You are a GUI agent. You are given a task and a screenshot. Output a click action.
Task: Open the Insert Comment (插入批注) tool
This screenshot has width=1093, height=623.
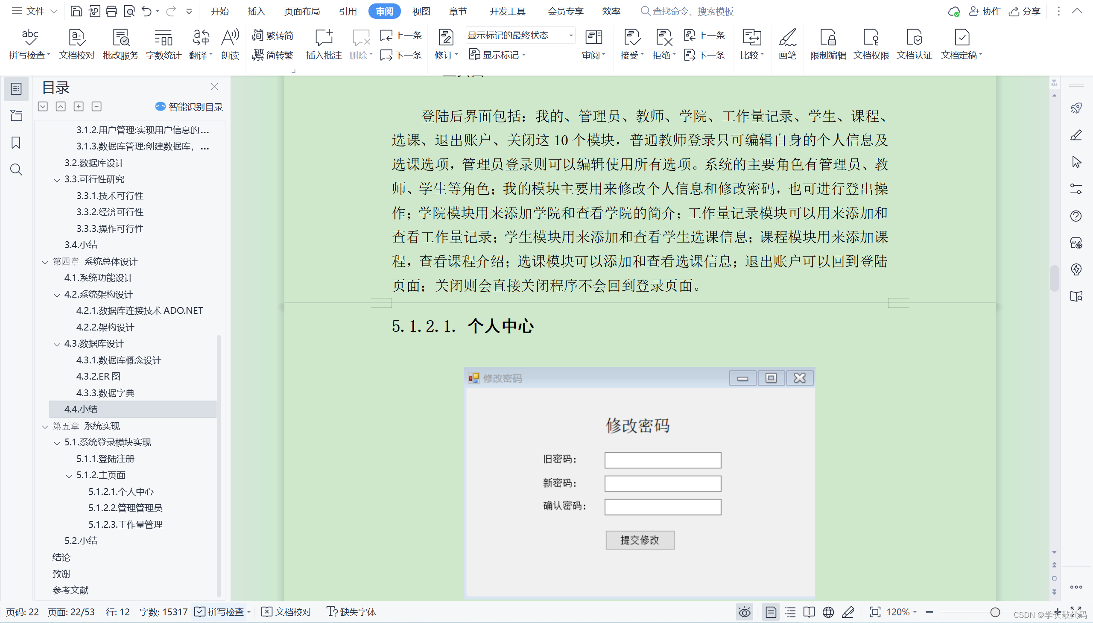click(324, 44)
